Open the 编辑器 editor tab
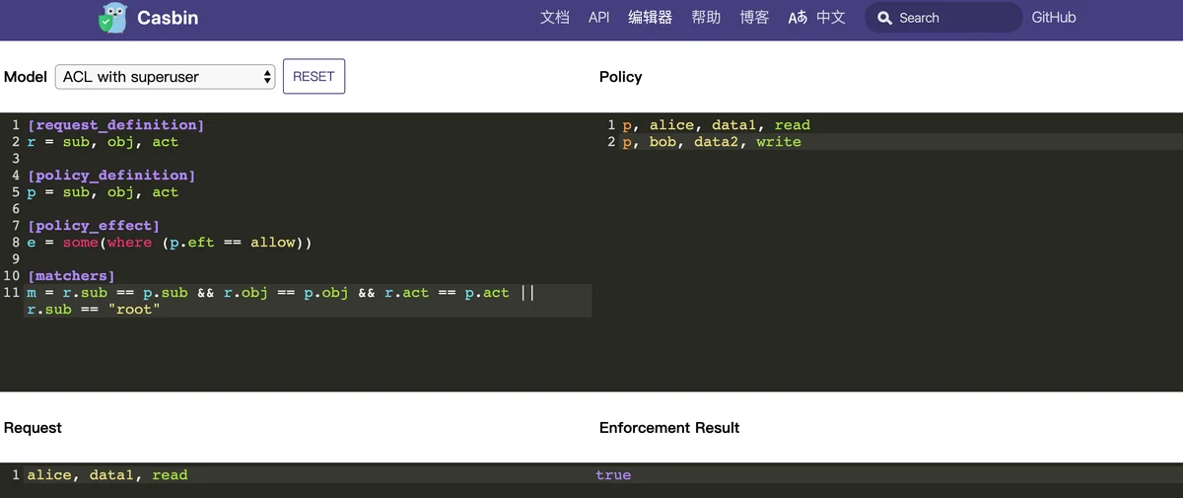The height and width of the screenshot is (498, 1183). coord(651,18)
